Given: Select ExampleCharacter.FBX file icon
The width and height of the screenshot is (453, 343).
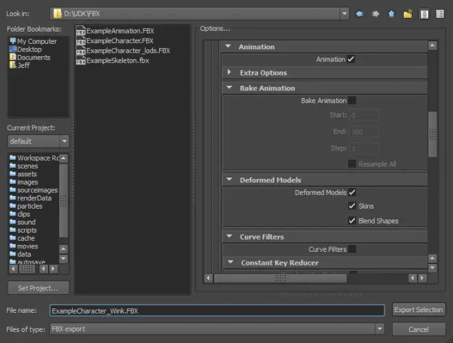Looking at the screenshot, I should (x=80, y=40).
